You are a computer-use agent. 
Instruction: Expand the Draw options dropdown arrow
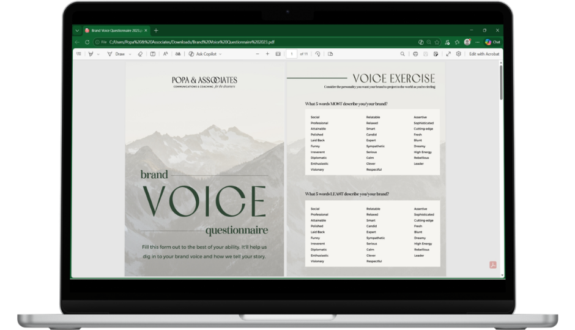130,54
